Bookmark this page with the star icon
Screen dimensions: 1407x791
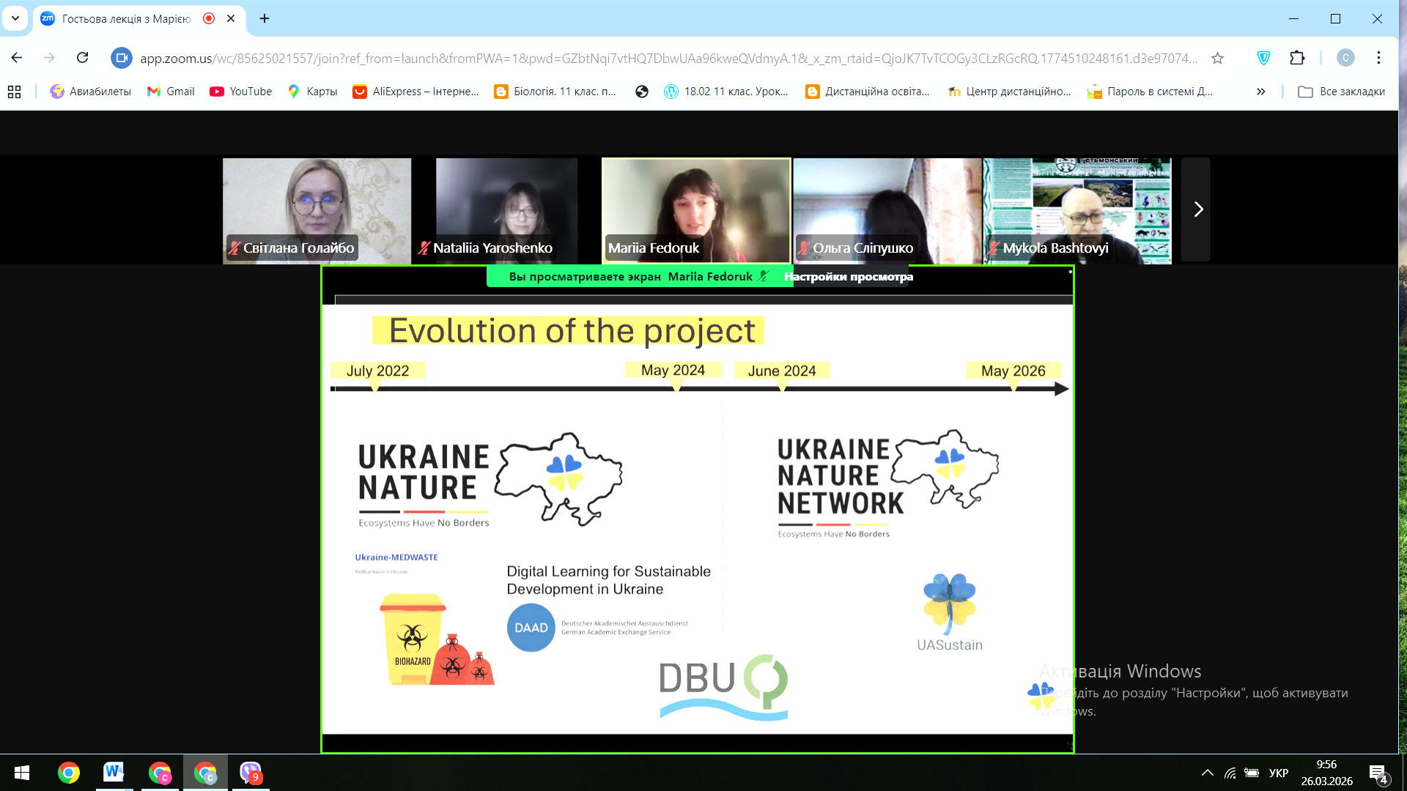1217,58
